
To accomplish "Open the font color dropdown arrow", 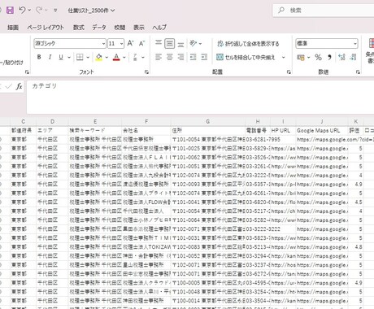I will point(124,57).
